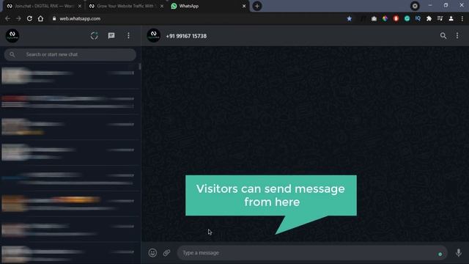Reload the current page
This screenshot has width=469, height=264.
click(x=29, y=18)
